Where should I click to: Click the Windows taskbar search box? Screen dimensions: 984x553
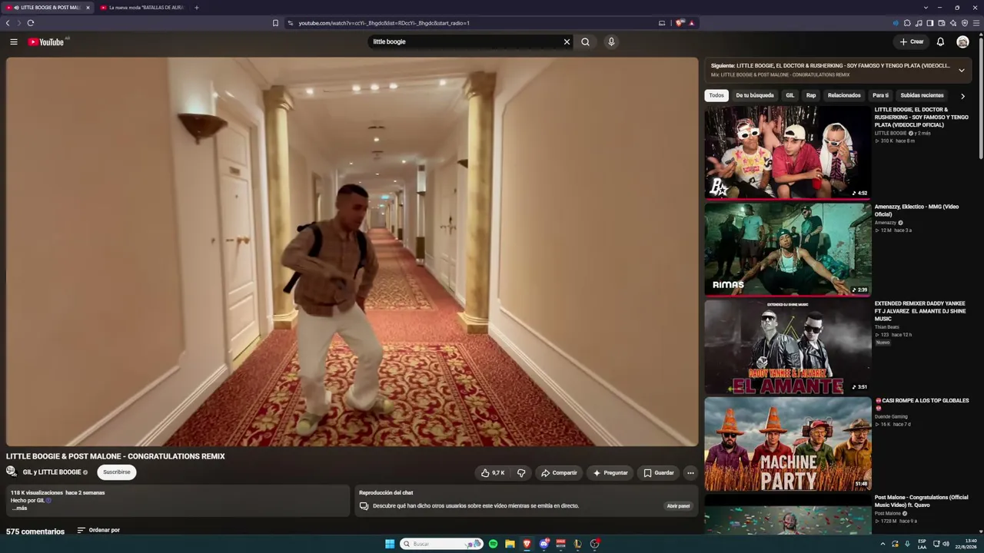441,544
